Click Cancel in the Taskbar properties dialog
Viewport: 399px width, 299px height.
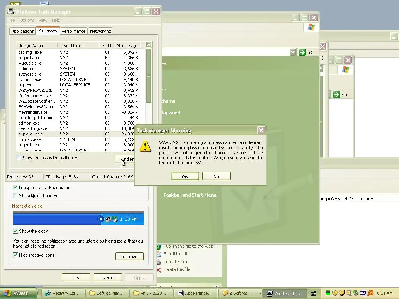coord(108,277)
